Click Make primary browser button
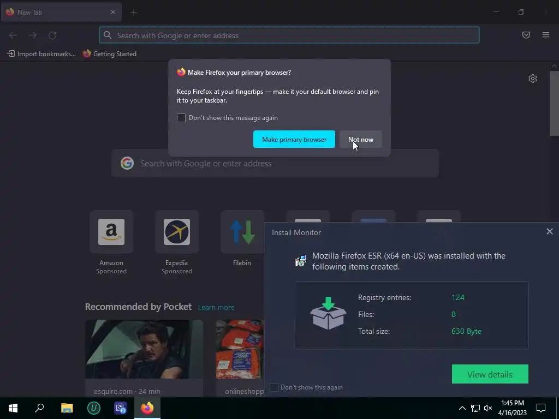Screen dimensions: 559x419 (294, 139)
